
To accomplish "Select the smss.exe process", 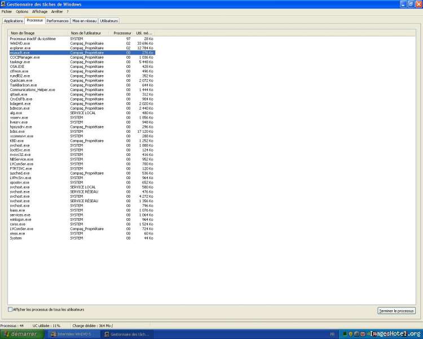I will [x=82, y=233].
